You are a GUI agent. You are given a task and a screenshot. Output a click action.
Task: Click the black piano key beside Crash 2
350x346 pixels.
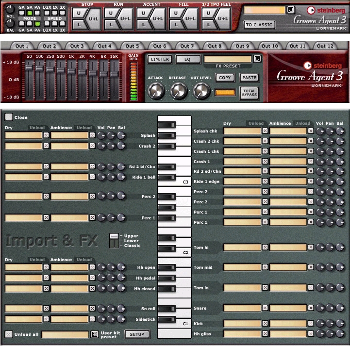pos(167,146)
